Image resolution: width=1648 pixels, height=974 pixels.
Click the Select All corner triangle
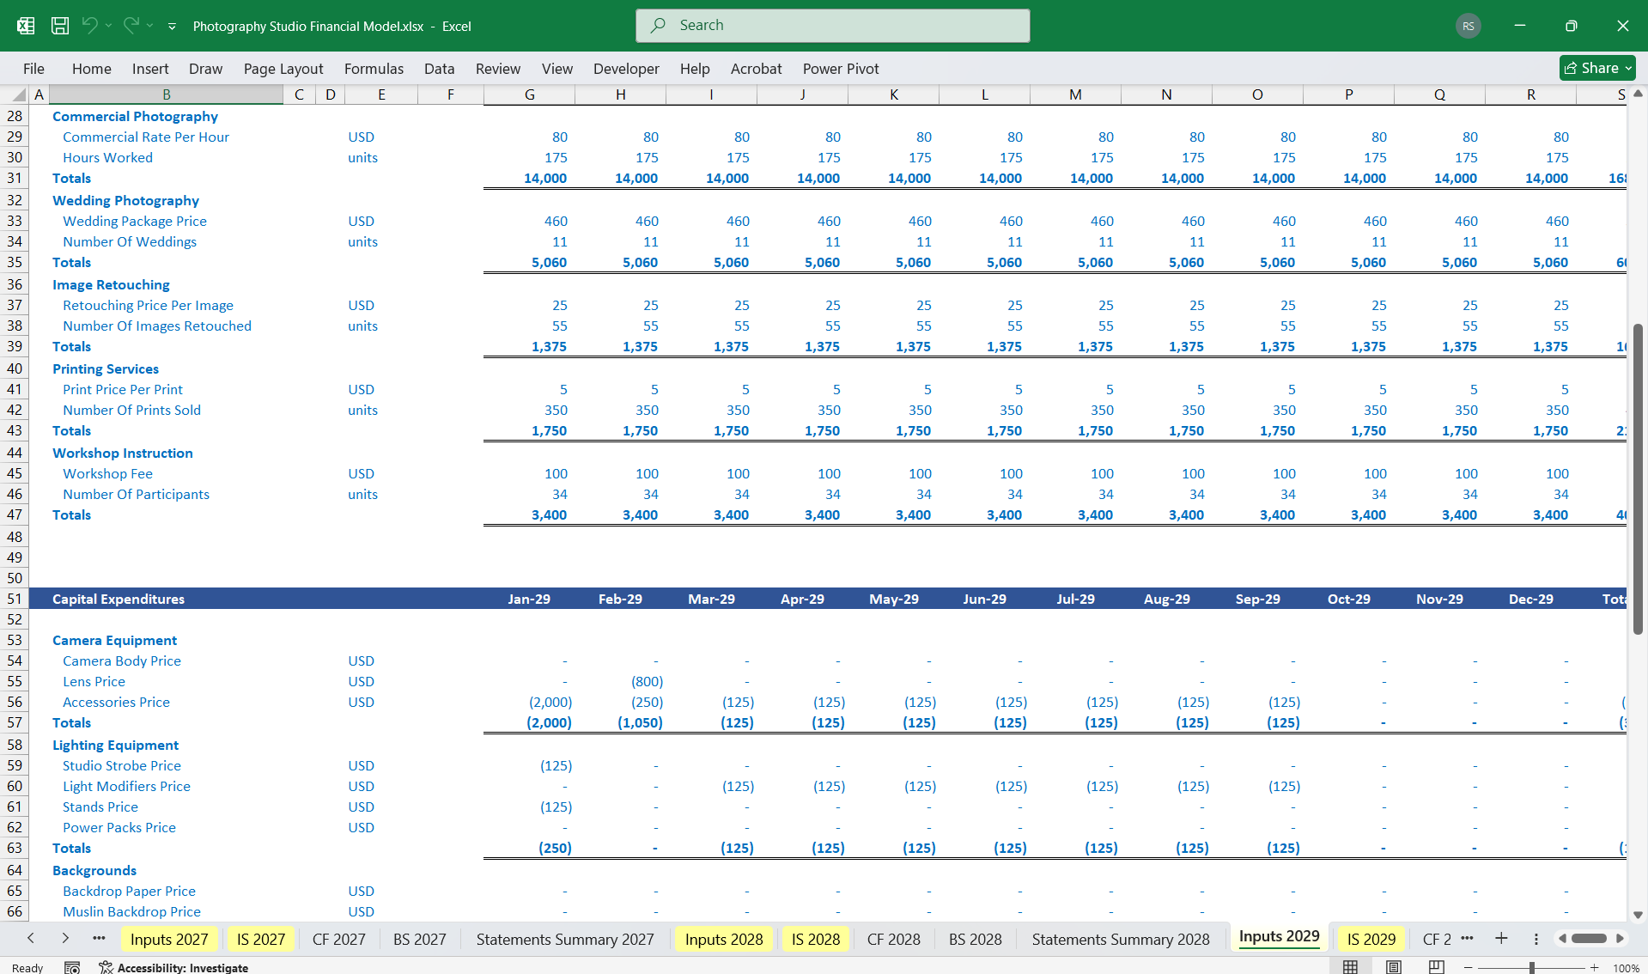(x=19, y=95)
